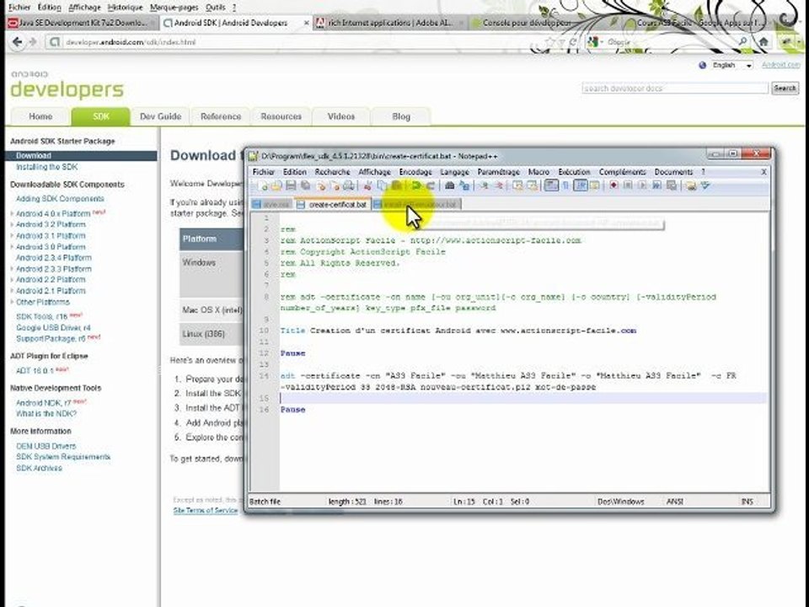Screen dimensions: 809x607
Task: Click the Synchronize vertical scrolling icon
Action: tap(517, 185)
